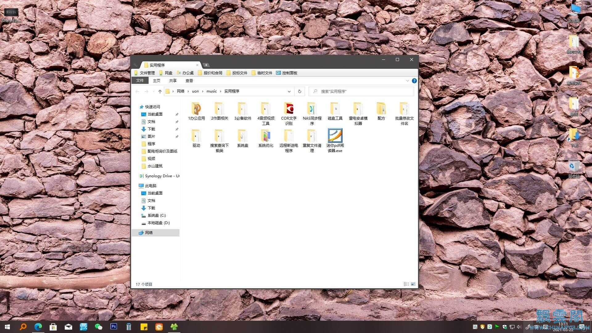This screenshot has width=592, height=333.
Task: Open the 3必备软件 folder
Action: [243, 111]
